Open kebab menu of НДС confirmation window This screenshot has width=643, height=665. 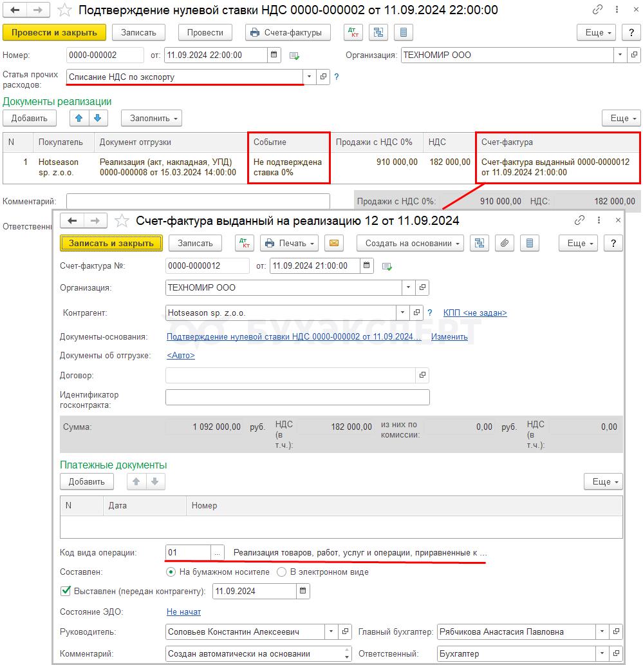pos(617,9)
